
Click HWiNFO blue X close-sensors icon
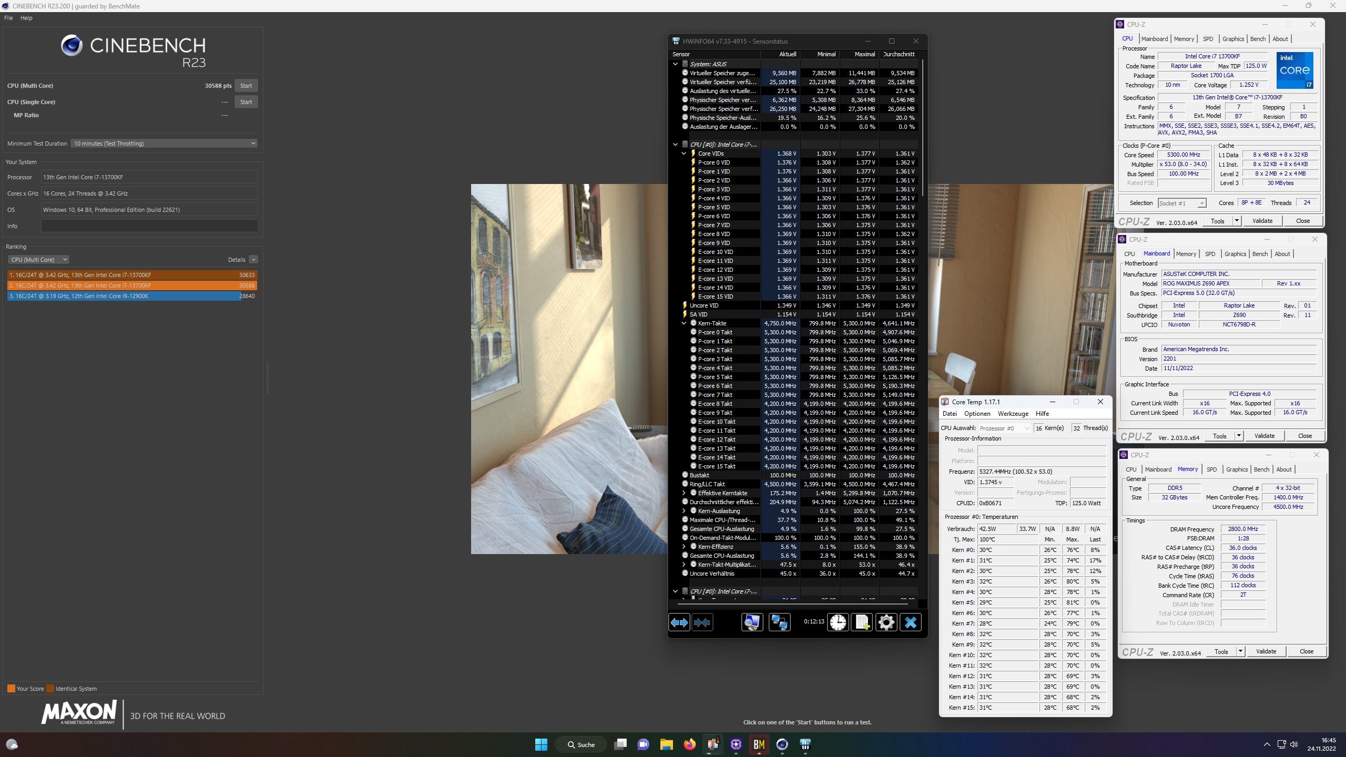(911, 622)
